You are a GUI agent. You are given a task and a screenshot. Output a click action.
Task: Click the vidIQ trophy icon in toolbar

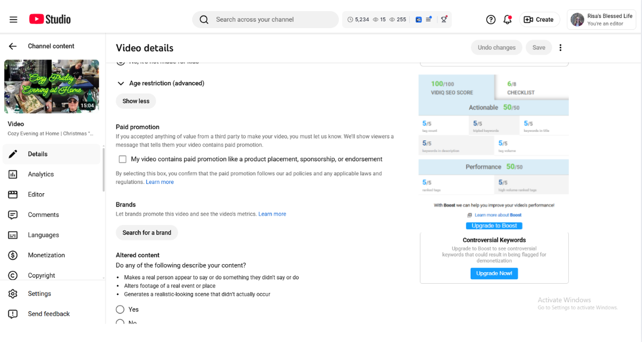coord(444,20)
